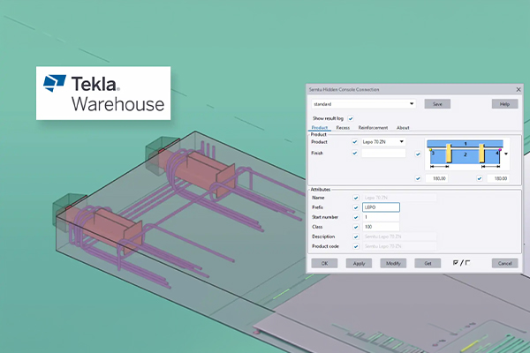The height and width of the screenshot is (353, 530).
Task: Toggle all checkboxes on/off icon
Action: coord(459,263)
